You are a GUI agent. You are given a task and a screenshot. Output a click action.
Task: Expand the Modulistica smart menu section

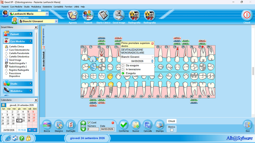(30, 91)
